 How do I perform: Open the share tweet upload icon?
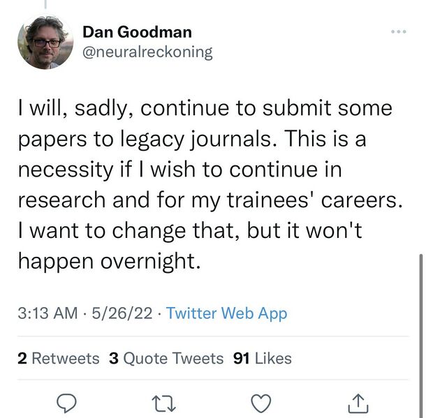(x=357, y=403)
